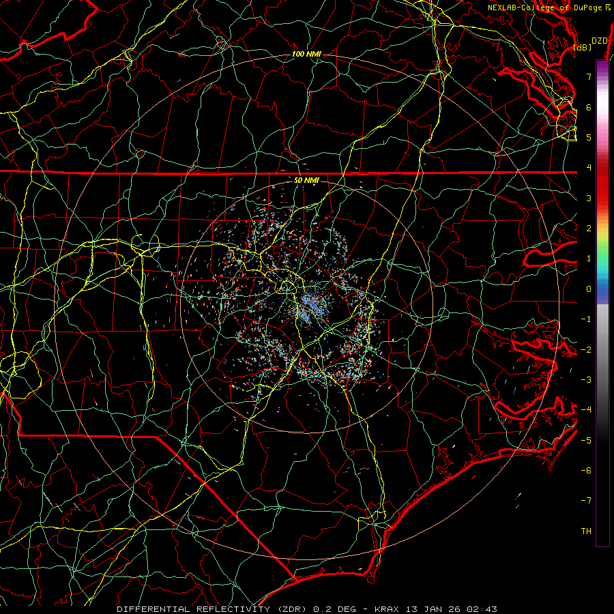
Task: Click the -6 value on the color scale
Action: tap(586, 470)
